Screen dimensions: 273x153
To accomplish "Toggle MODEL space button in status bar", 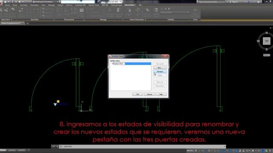I will [x=190, y=150].
